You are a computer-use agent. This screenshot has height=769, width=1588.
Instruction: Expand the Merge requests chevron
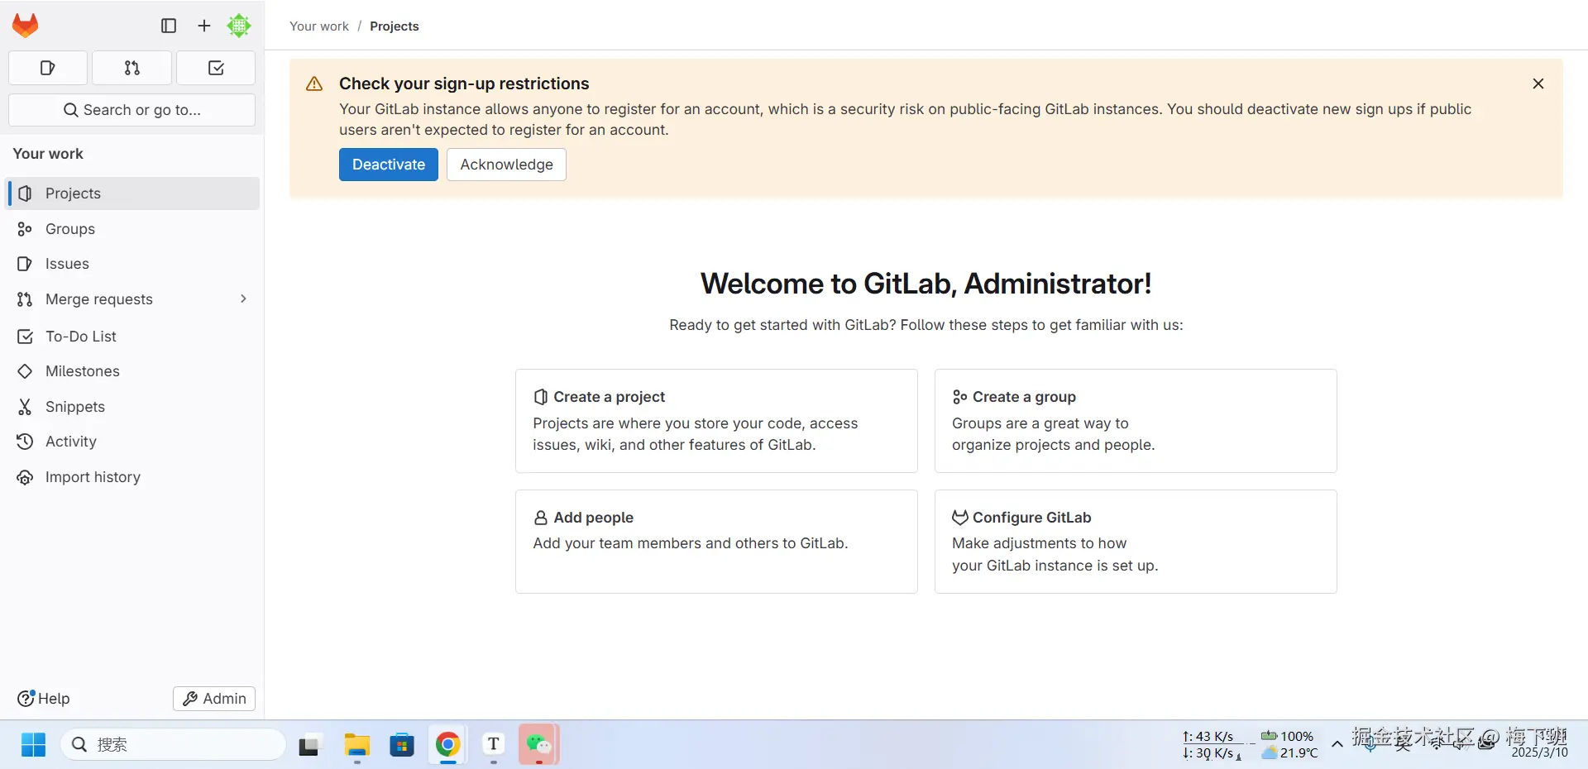click(x=243, y=299)
